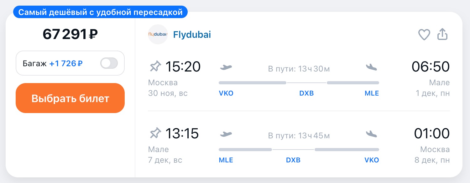Click the 67 291 ₽ ticket price
The height and width of the screenshot is (183, 470).
70,34
